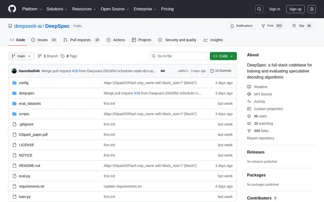
Task: View the 14 Commits history
Action: 221,71
